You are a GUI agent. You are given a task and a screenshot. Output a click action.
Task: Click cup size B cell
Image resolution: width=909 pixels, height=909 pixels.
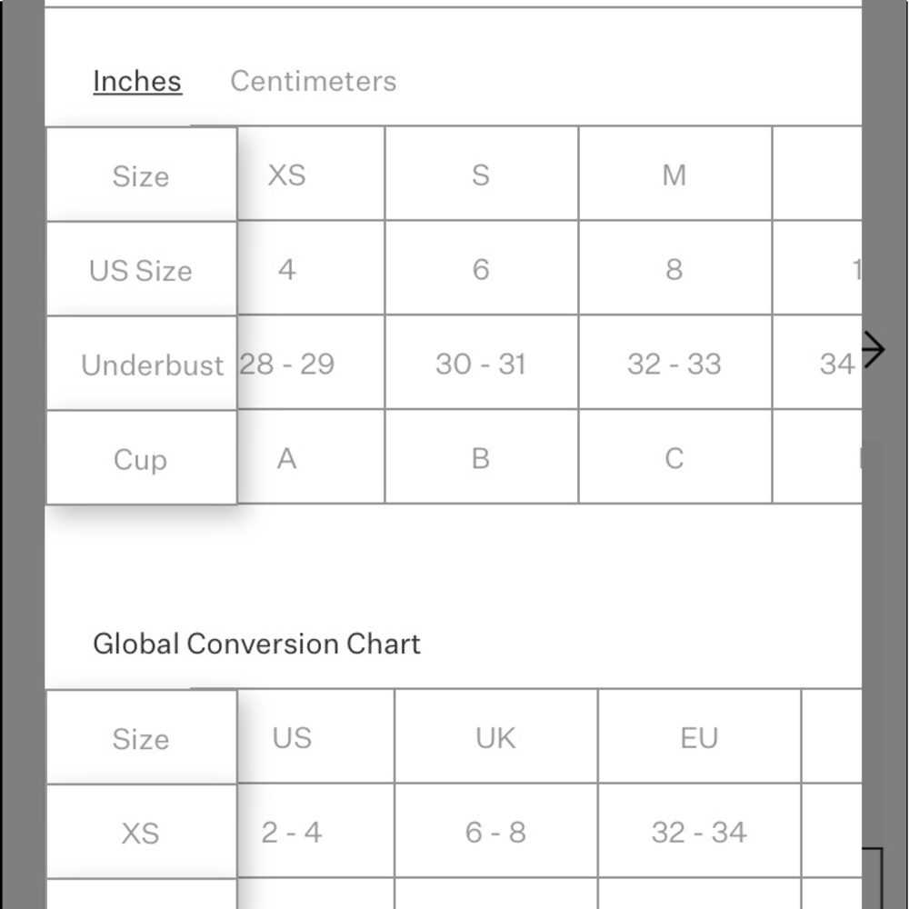(x=481, y=457)
